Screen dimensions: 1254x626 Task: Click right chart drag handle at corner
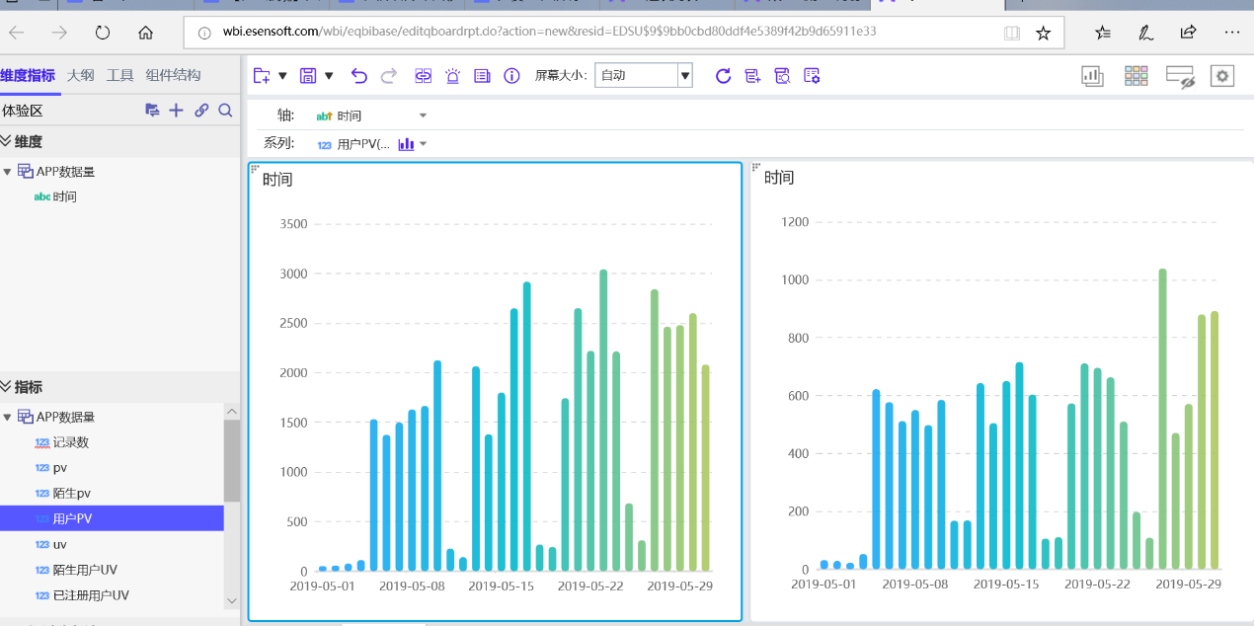[x=756, y=167]
